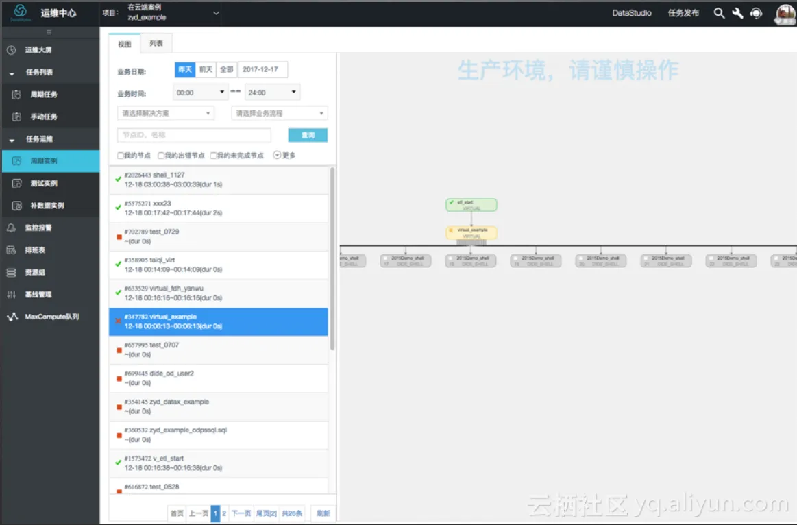
Task: Click the 手动任务 sidebar icon
Action: (16, 117)
